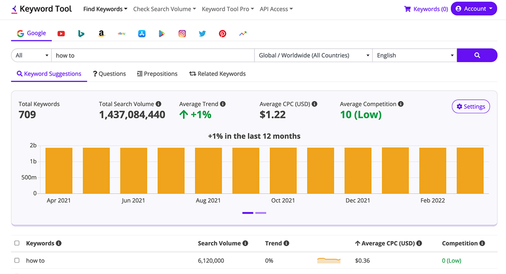Open Keyword Suggestions tab
The image size is (506, 274).
[49, 73]
